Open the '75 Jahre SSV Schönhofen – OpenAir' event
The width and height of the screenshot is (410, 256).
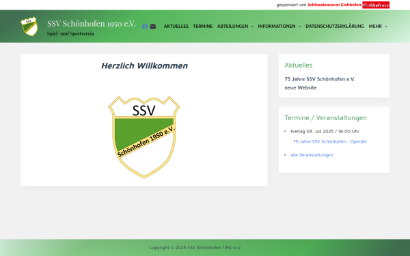[330, 141]
